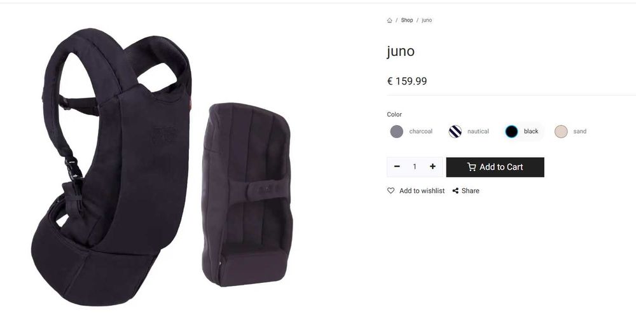
Task: Click the Add to wishlist text
Action: 422,191
